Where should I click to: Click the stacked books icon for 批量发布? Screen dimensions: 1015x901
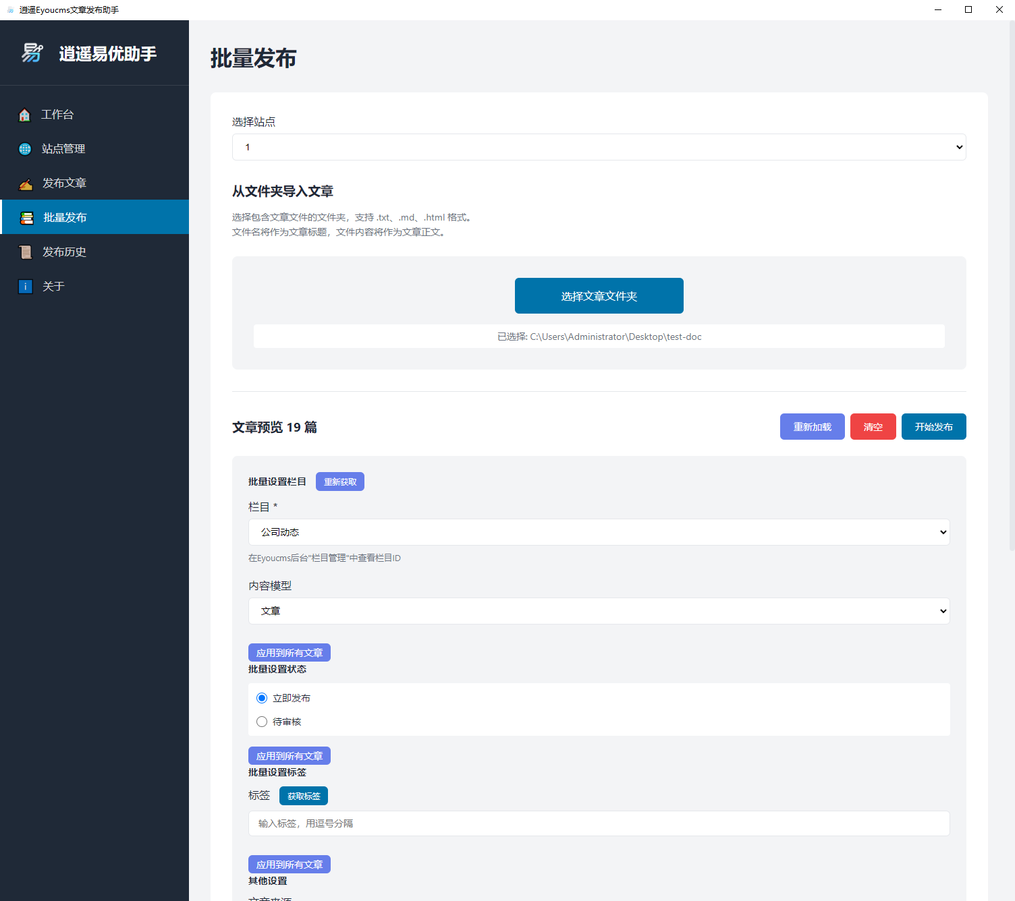27,218
